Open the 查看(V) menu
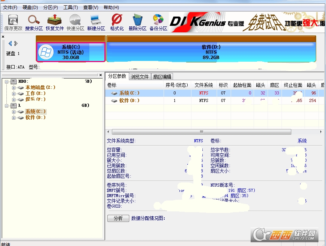Screen dimensions: 326x246 [91, 8]
